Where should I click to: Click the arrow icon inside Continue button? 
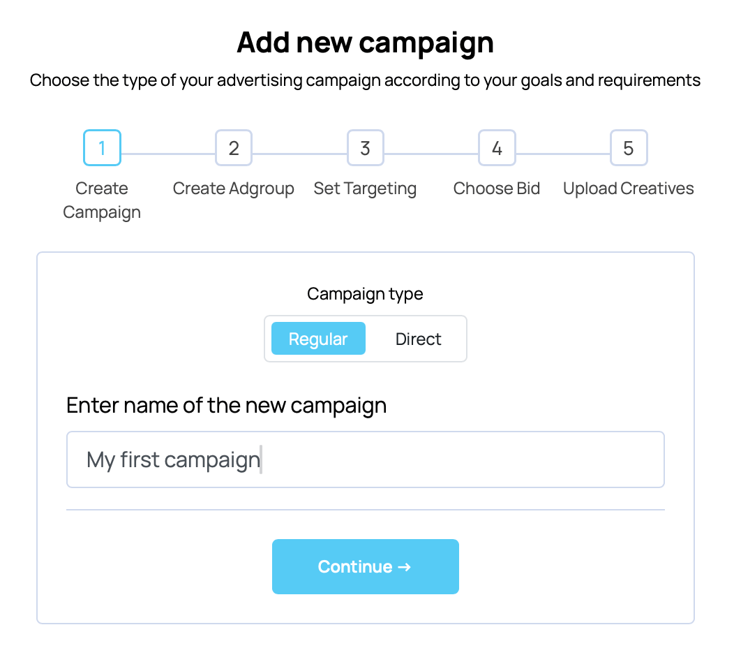click(x=403, y=566)
